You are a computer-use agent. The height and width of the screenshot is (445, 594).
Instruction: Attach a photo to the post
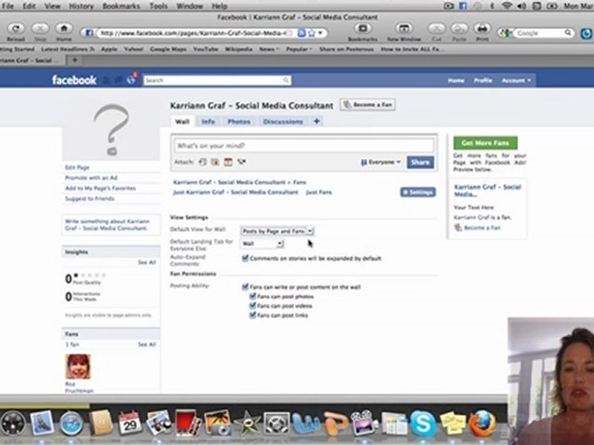point(215,163)
